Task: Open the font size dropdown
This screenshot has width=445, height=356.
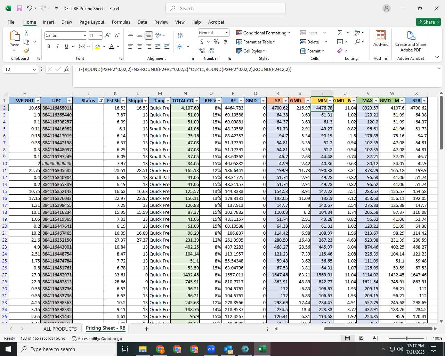Action: click(x=100, y=35)
